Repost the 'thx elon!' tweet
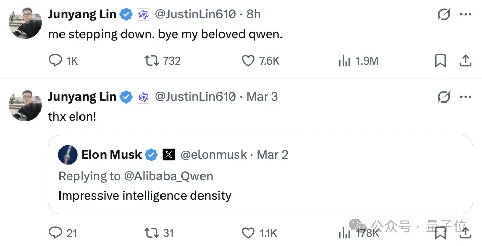Image resolution: width=482 pixels, height=246 pixels. click(151, 233)
